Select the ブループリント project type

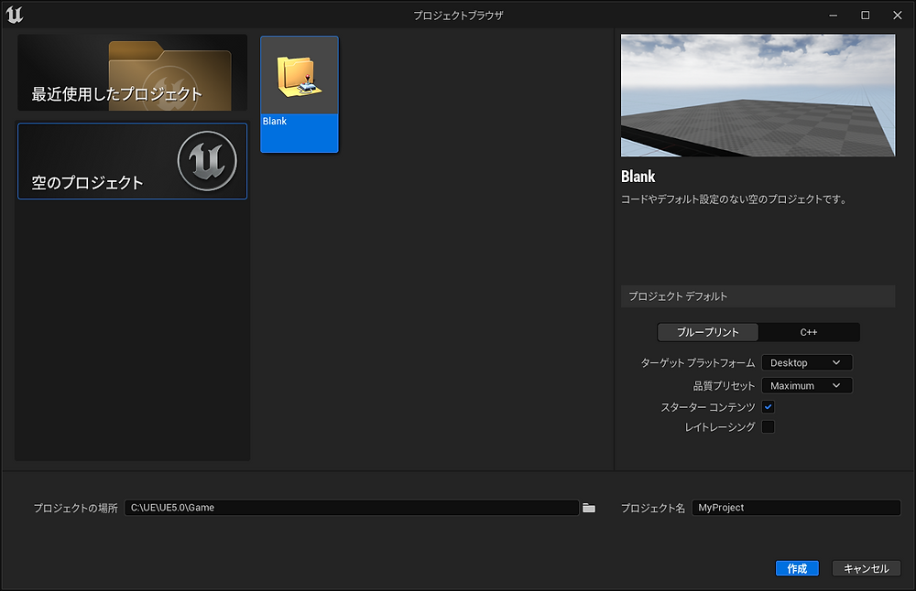pos(707,332)
